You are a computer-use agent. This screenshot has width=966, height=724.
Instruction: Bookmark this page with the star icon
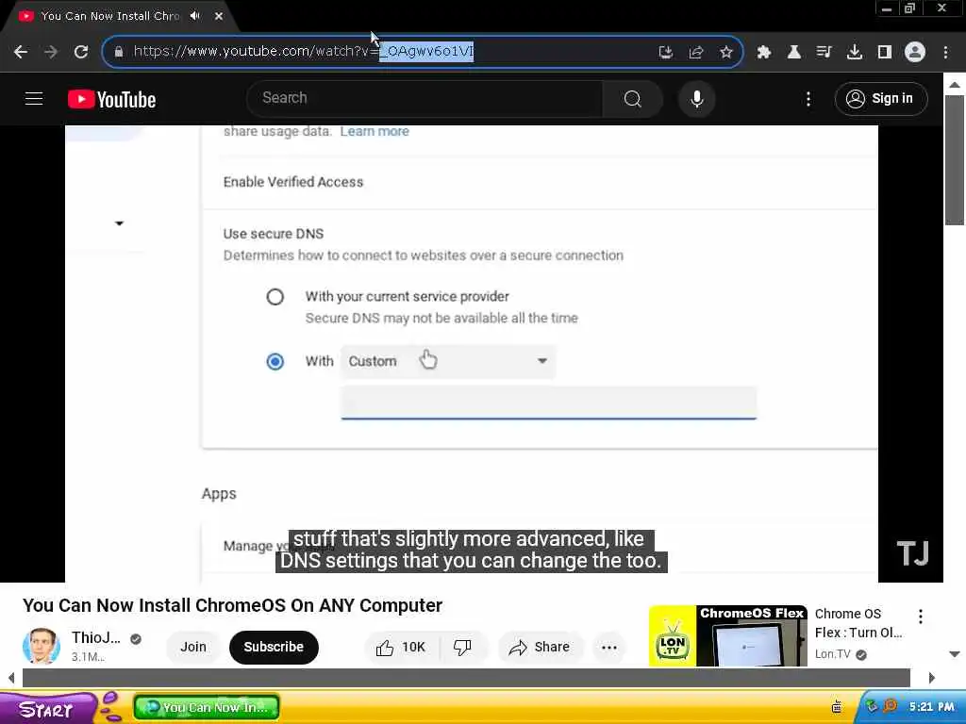point(726,52)
